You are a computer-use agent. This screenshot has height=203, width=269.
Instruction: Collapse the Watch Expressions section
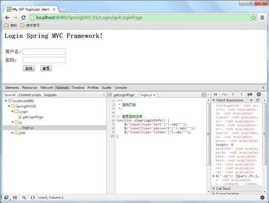point(214,100)
